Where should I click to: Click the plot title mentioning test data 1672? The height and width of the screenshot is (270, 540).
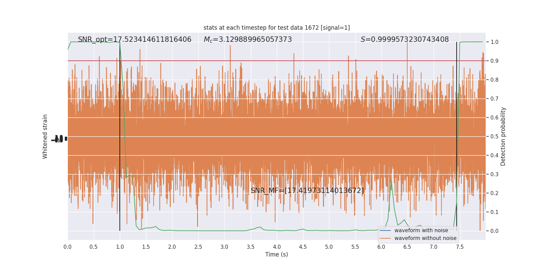276,28
